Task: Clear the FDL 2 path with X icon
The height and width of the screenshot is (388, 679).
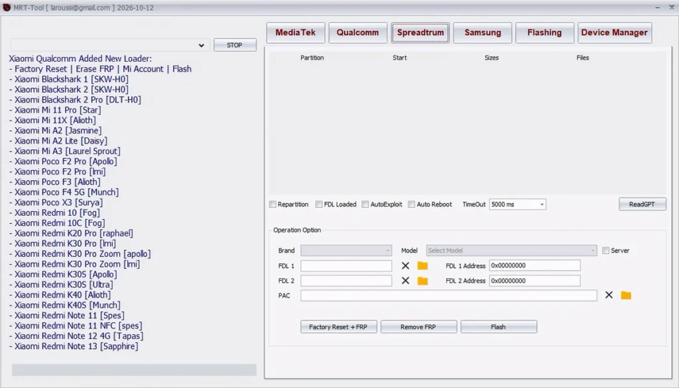Action: coord(405,281)
